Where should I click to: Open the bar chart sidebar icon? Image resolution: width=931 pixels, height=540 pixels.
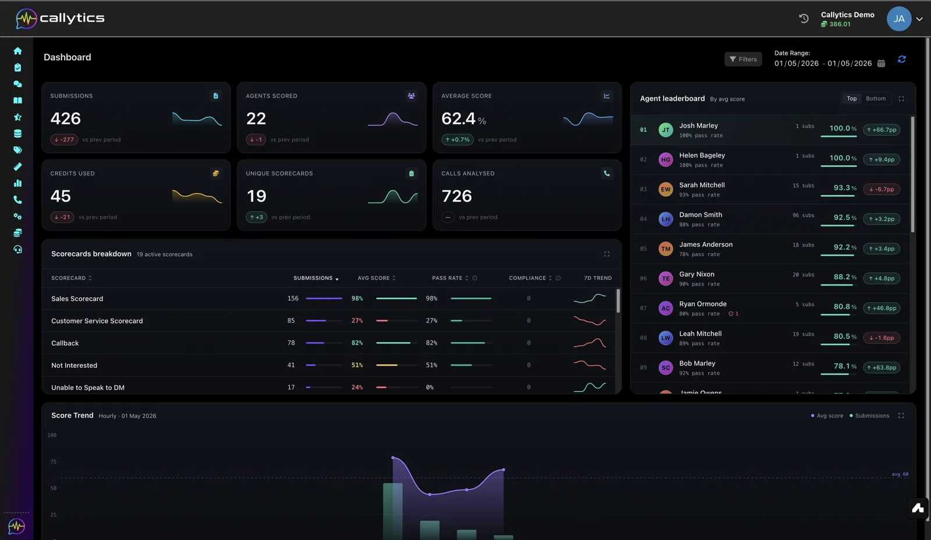[x=17, y=183]
